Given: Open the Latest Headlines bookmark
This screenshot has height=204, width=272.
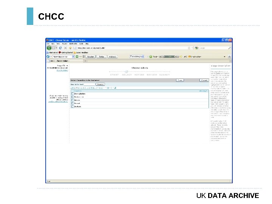Looking at the screenshot, I should [x=81, y=53].
